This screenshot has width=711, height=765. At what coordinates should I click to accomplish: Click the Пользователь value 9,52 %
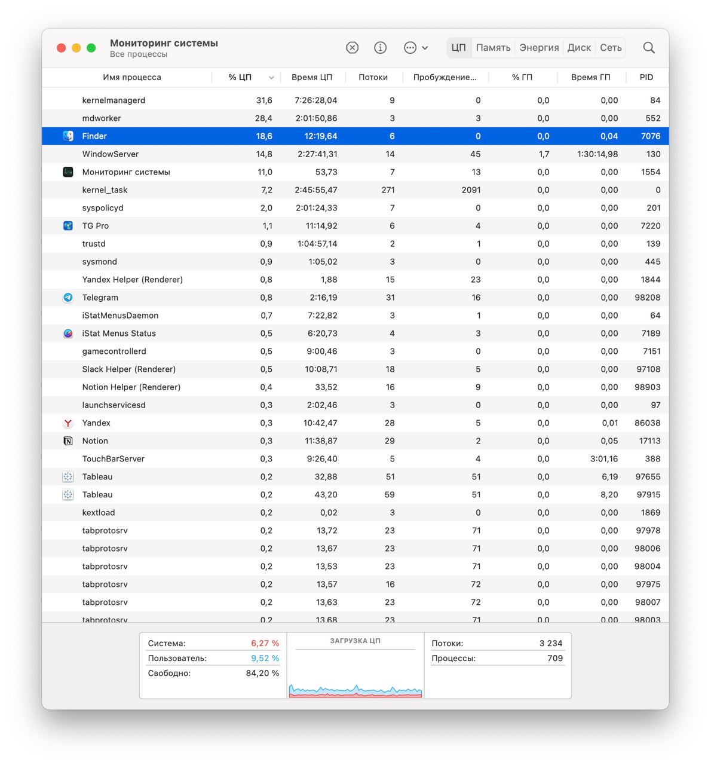coord(265,658)
